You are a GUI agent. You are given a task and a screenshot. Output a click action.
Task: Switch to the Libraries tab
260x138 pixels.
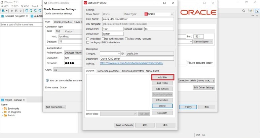click(x=90, y=71)
